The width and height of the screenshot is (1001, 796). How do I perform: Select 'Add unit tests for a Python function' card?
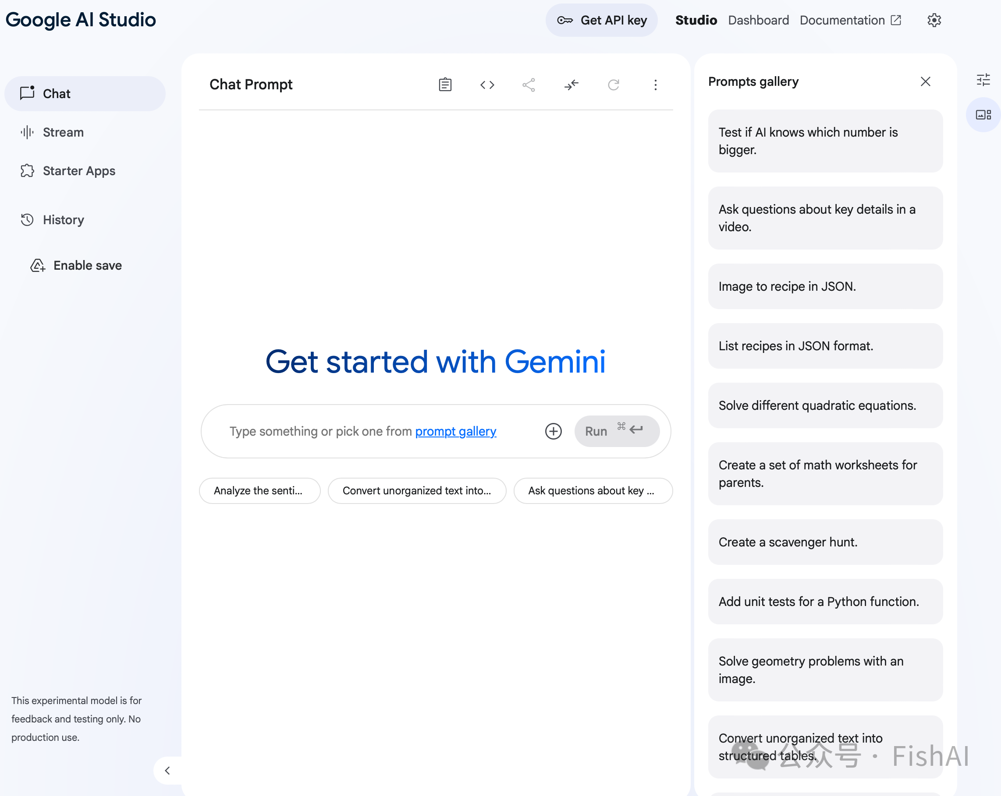tap(825, 601)
